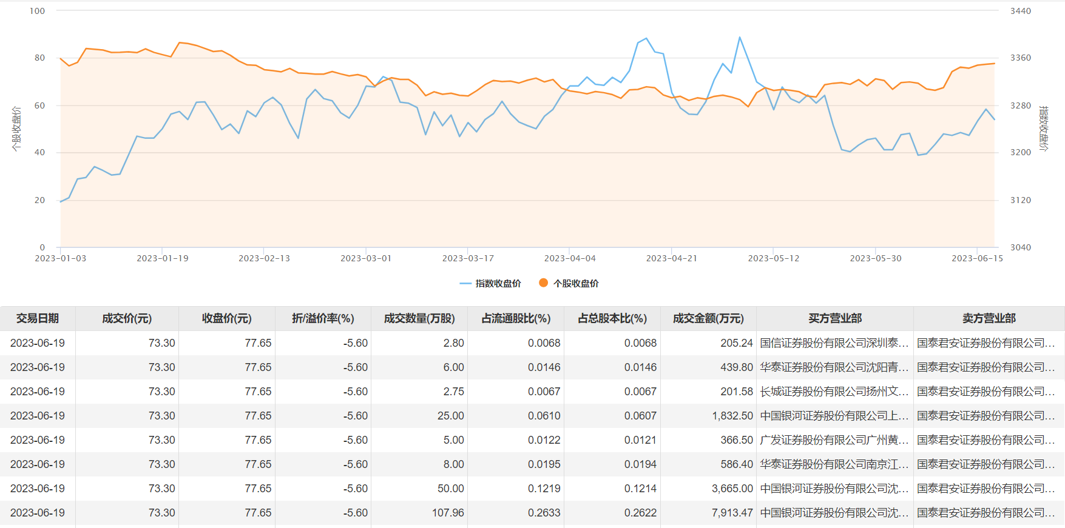The width and height of the screenshot is (1065, 528).
Task: Open buyer link 国信证券股份有限公司深圳泰
Action: click(x=834, y=343)
